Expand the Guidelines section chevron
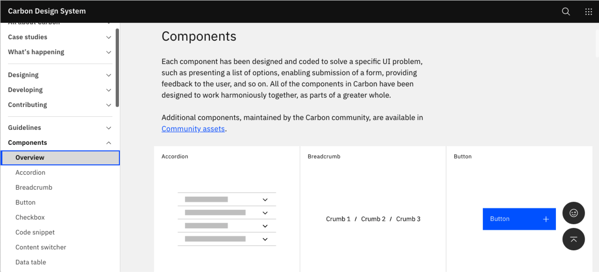Image resolution: width=599 pixels, height=272 pixels. (108, 128)
